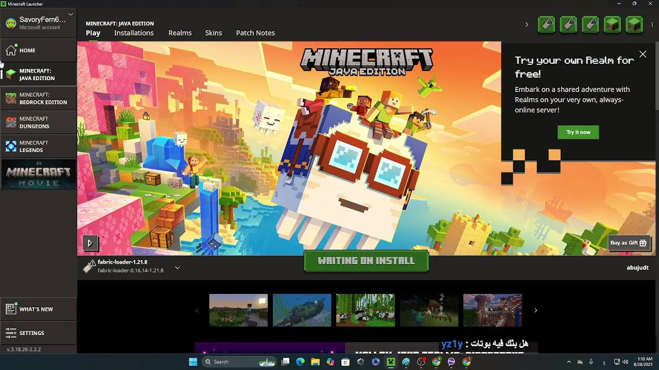Play the banner animation video
Image resolution: width=659 pixels, height=370 pixels.
click(x=90, y=243)
